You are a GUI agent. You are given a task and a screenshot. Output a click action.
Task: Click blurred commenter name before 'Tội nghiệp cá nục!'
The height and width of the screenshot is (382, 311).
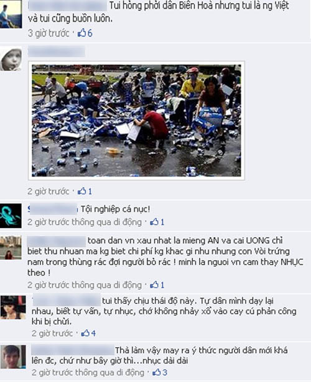tap(52, 209)
